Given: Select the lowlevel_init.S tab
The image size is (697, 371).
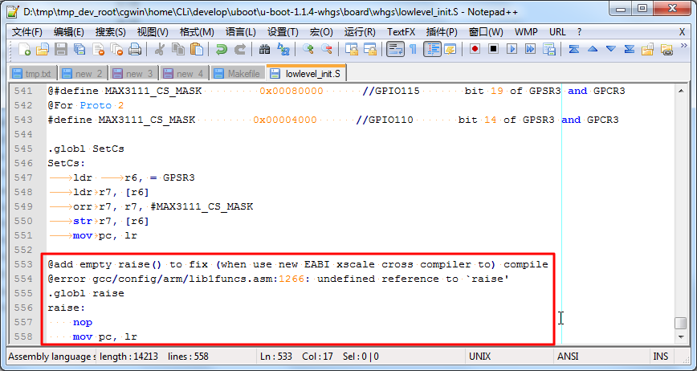Looking at the screenshot, I should (306, 73).
